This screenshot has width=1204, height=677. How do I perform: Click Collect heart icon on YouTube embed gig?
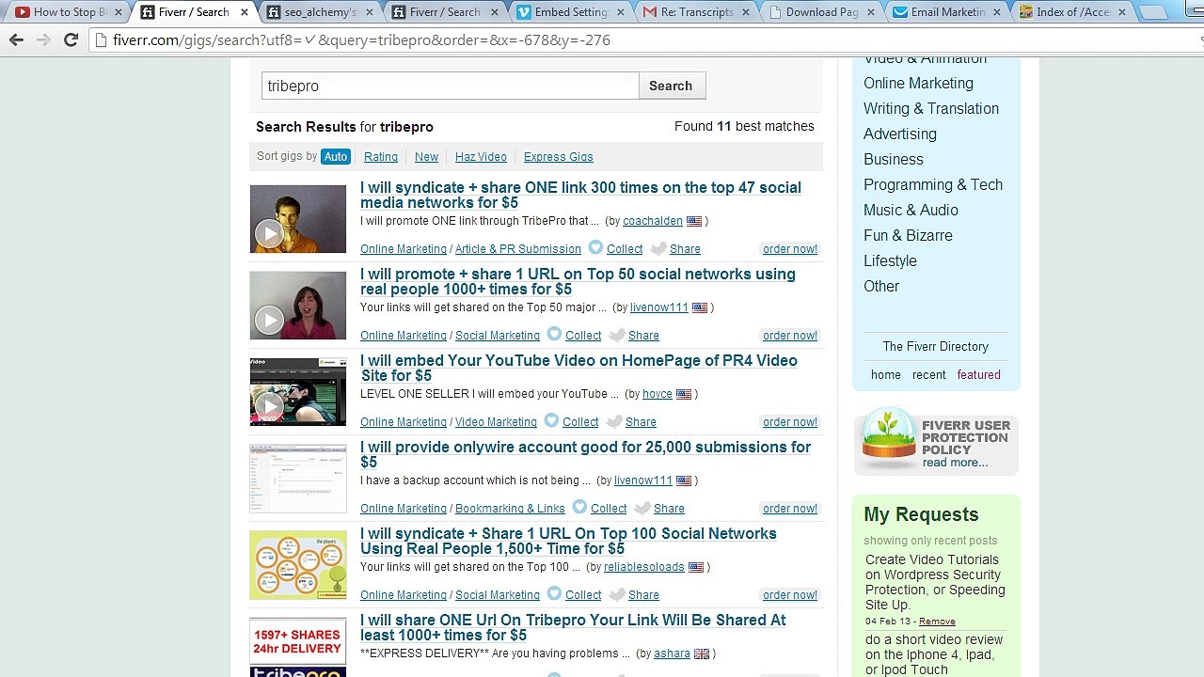551,420
